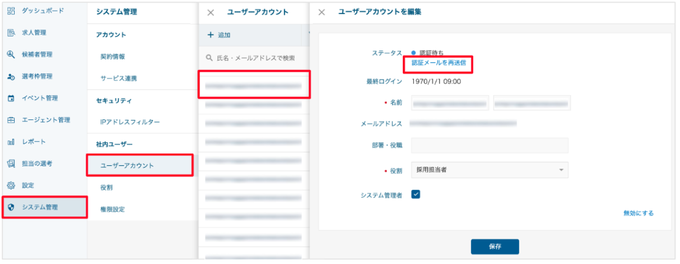This screenshot has height=264, width=680.
Task: Close the ユーザーアカウントを編集 panel
Action: 322,12
